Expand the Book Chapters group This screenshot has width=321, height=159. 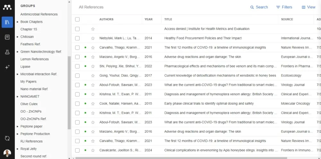click(x=18, y=22)
